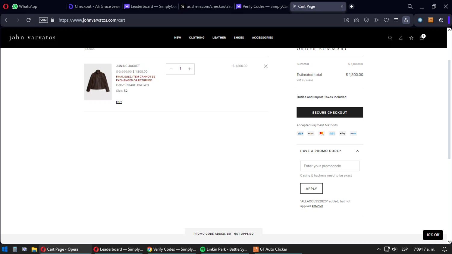This screenshot has width=452, height=254.
Task: Open the easy setup sliders icon
Action: coord(396,20)
